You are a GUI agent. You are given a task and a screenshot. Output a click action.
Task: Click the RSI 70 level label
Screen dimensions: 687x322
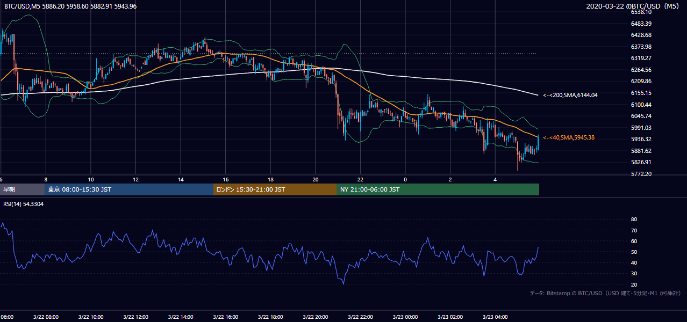click(634, 230)
